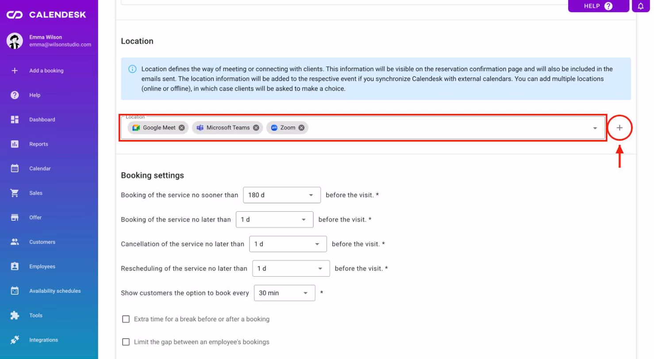Viewport: 654px width, 359px height.
Task: Remove the Microsoft Teams location chip
Action: [x=256, y=128]
